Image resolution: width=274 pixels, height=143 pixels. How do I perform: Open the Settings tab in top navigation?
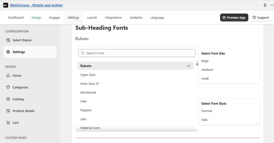click(x=73, y=18)
